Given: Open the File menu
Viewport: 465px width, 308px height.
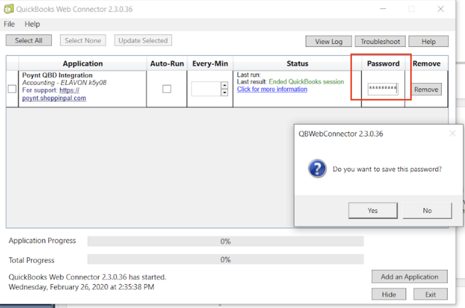Looking at the screenshot, I should [9, 24].
